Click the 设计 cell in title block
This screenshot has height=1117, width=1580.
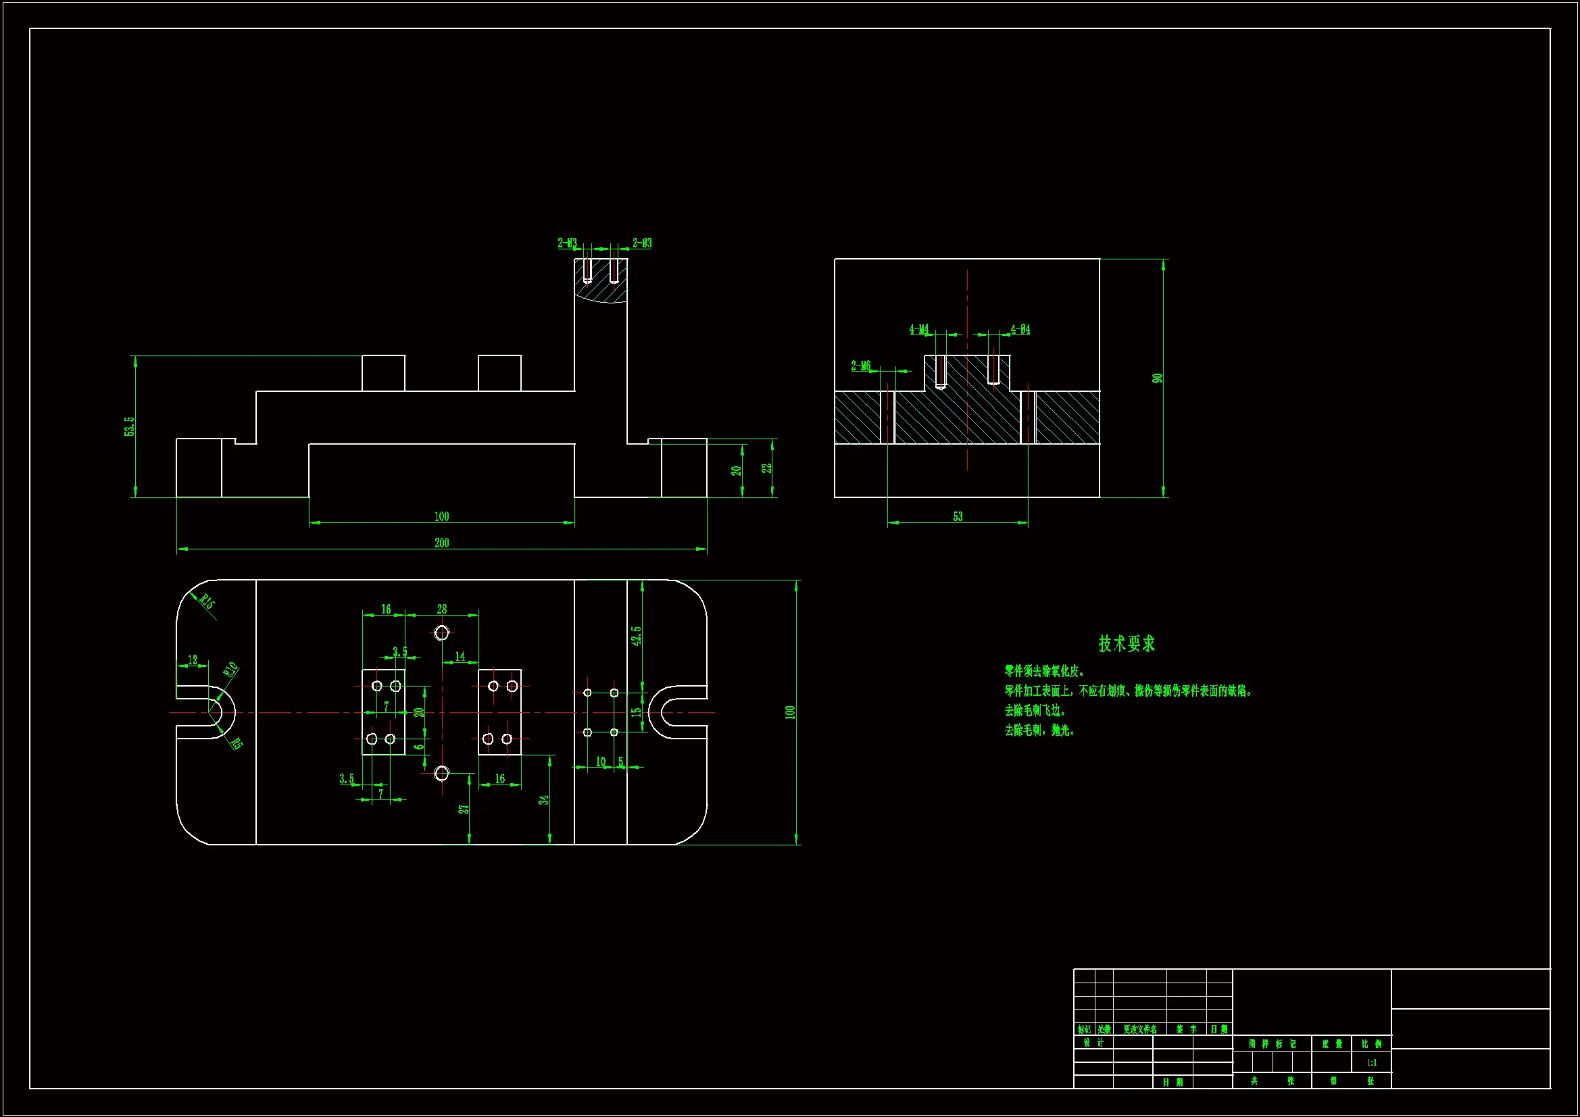click(1093, 1043)
